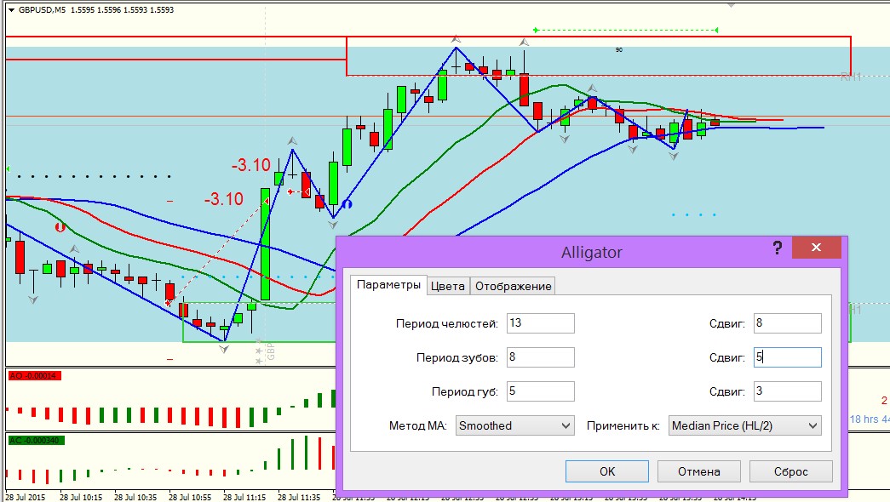Click the Период зубов field with 8

(x=540, y=357)
